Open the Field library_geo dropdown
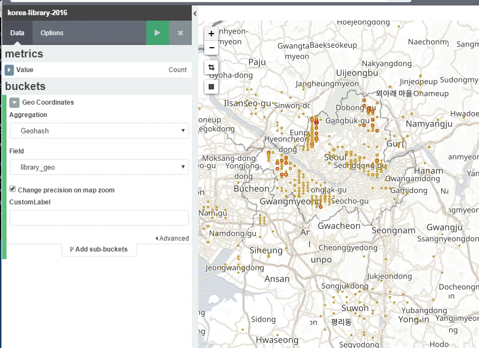 (99, 167)
